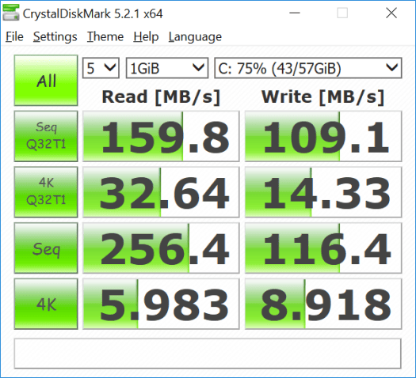This screenshot has width=416, height=378.
Task: Click the CrystalDiskMark app icon in title bar
Action: [x=11, y=13]
